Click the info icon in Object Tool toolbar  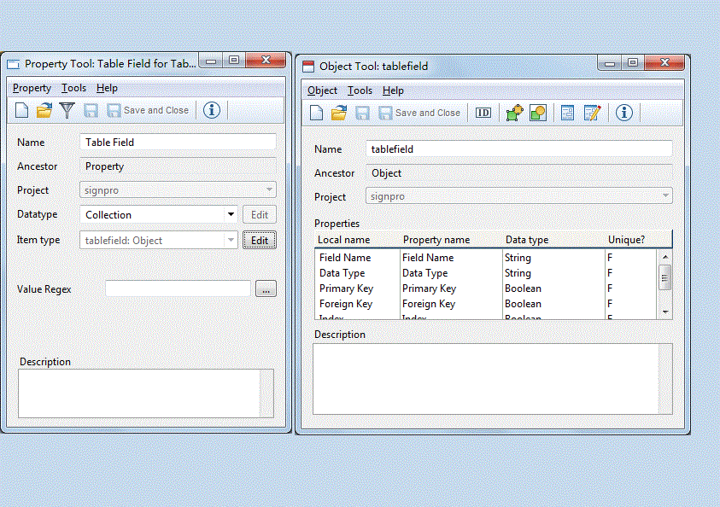click(x=624, y=113)
